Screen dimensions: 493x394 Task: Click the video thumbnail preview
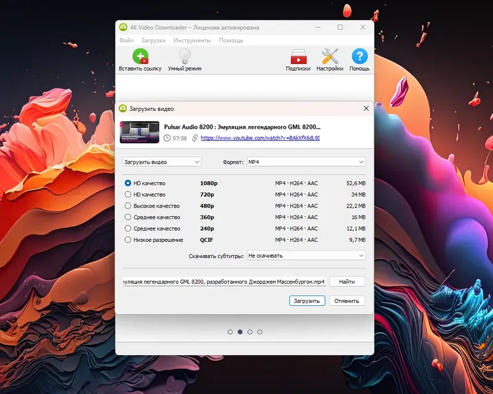tap(139, 132)
